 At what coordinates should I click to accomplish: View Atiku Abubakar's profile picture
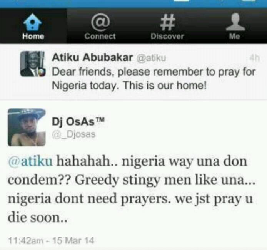[x=32, y=64]
